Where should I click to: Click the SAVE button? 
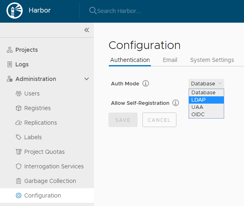point(123,120)
